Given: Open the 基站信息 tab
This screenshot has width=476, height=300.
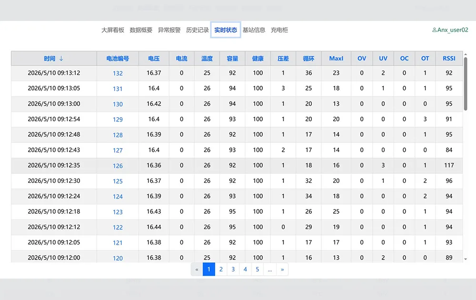Looking at the screenshot, I should pyautogui.click(x=254, y=30).
